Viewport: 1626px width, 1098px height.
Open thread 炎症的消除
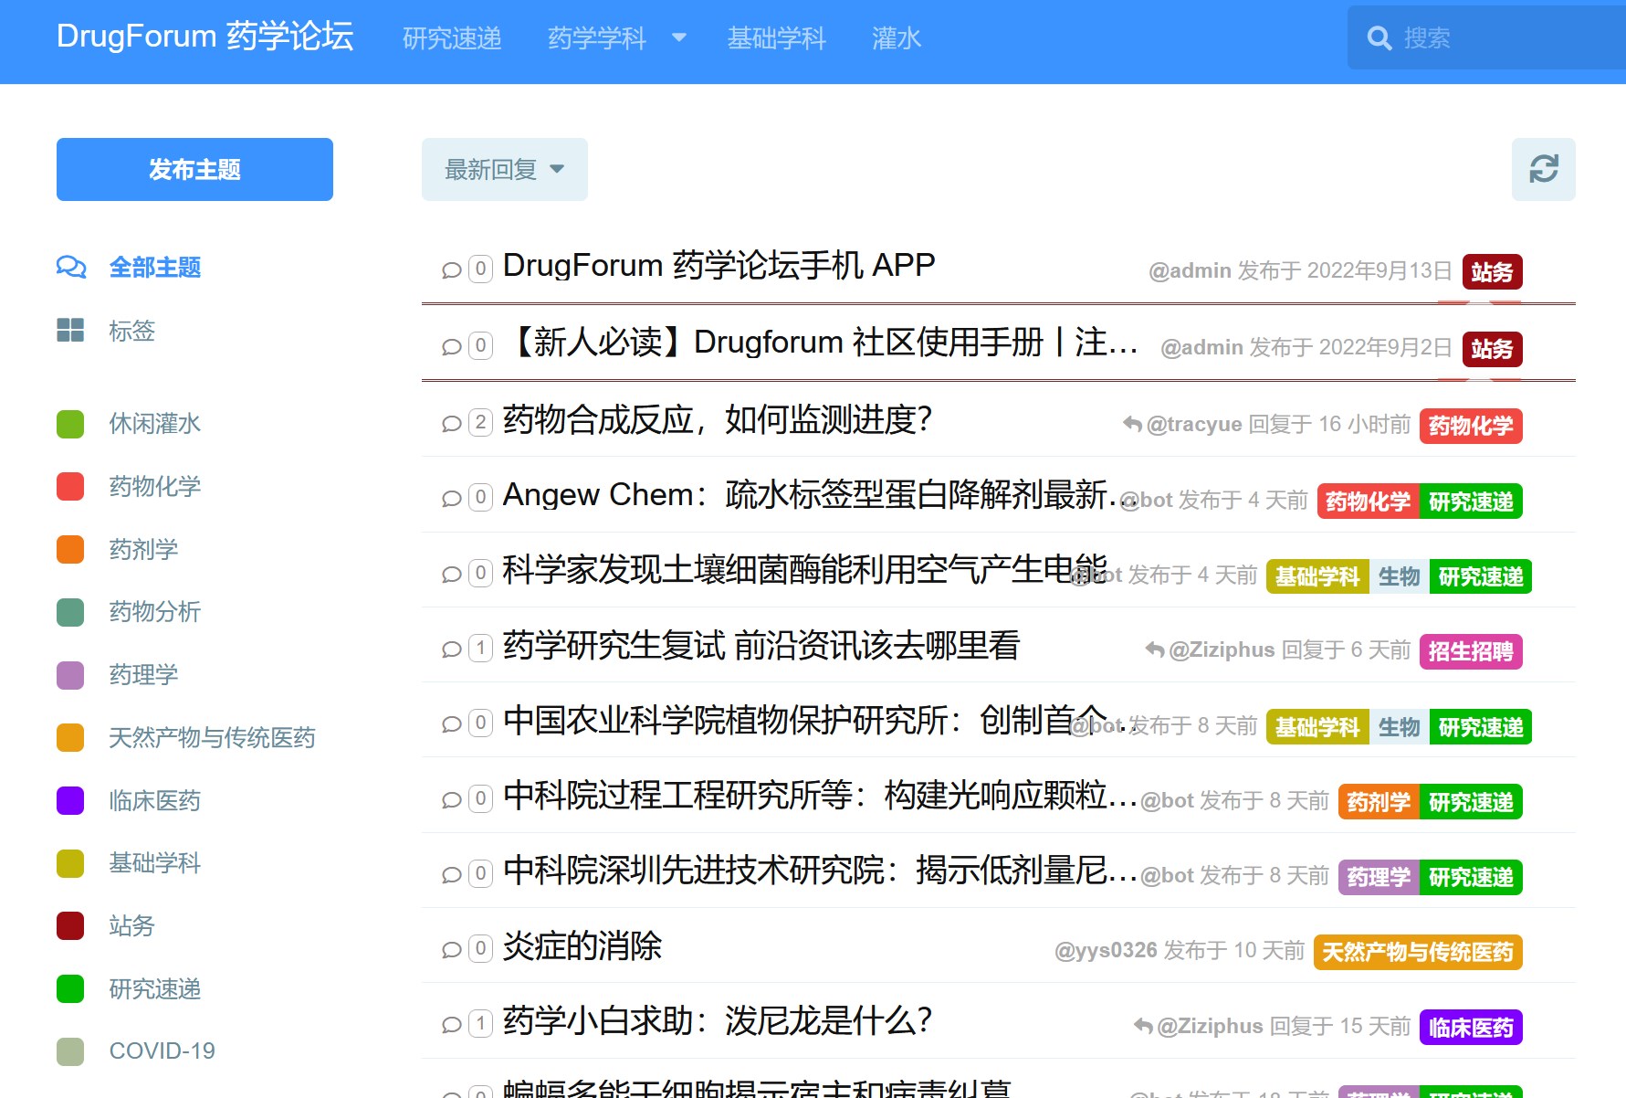[x=582, y=945]
